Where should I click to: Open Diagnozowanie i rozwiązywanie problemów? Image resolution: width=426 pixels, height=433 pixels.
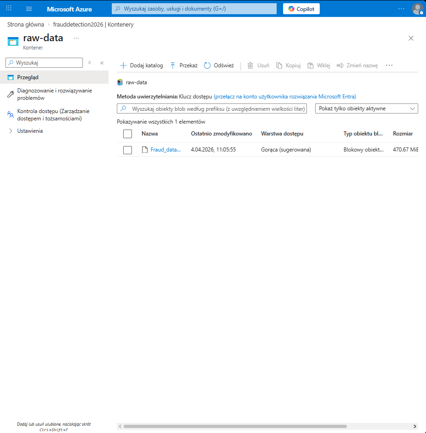pyautogui.click(x=54, y=94)
